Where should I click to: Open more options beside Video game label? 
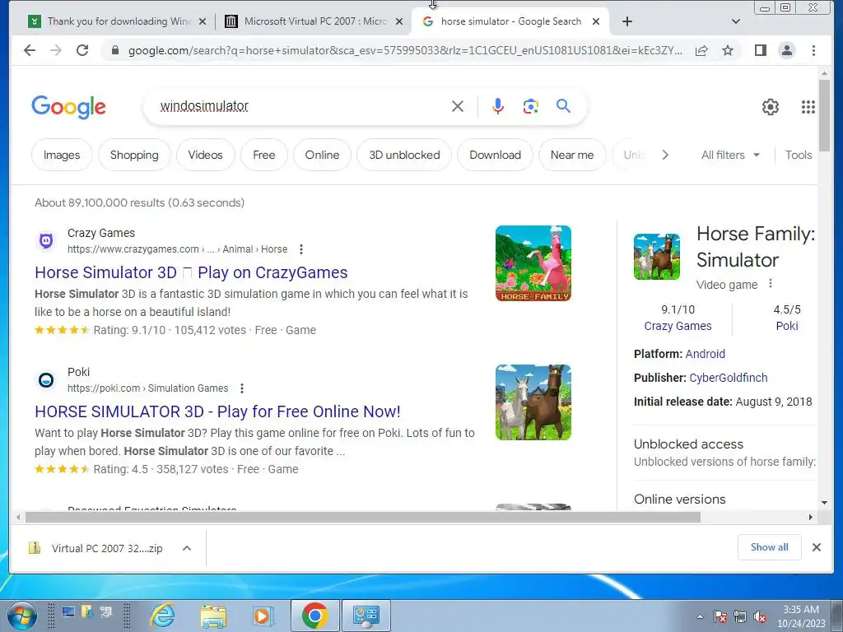[771, 283]
